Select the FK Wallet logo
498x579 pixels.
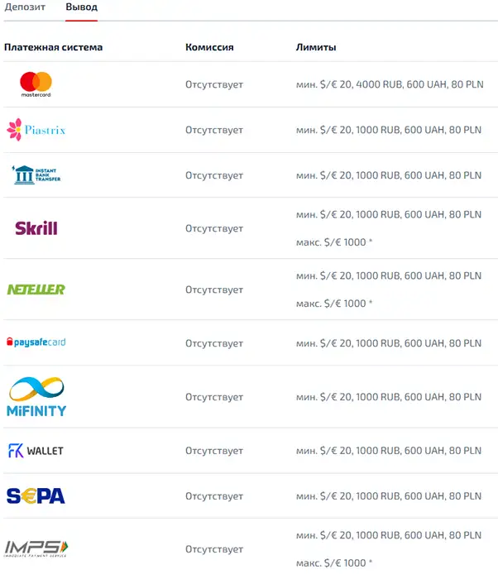pyautogui.click(x=36, y=451)
